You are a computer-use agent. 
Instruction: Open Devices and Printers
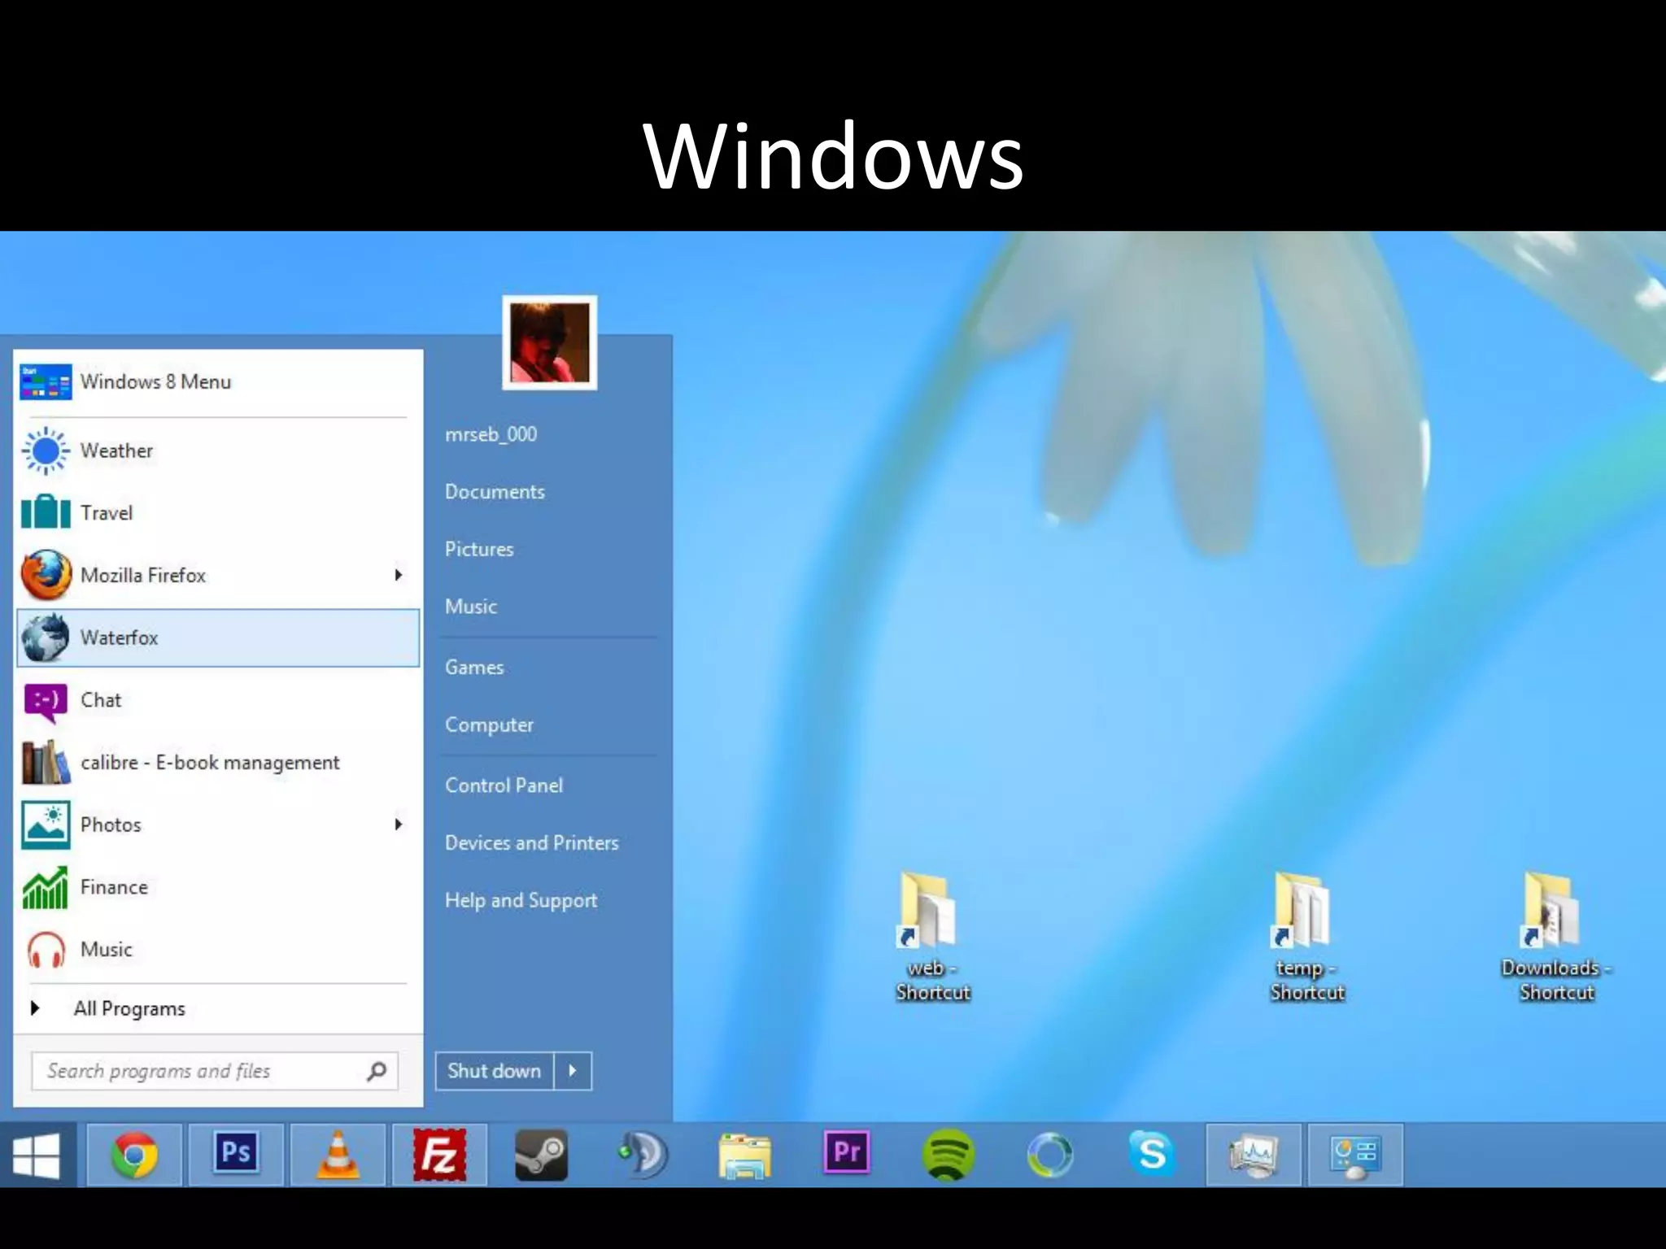(x=531, y=843)
